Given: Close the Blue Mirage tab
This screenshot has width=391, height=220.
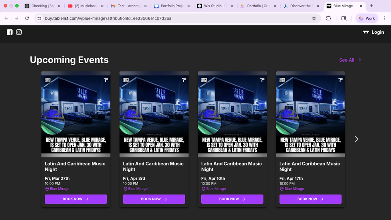Looking at the screenshot, I should (361, 6).
